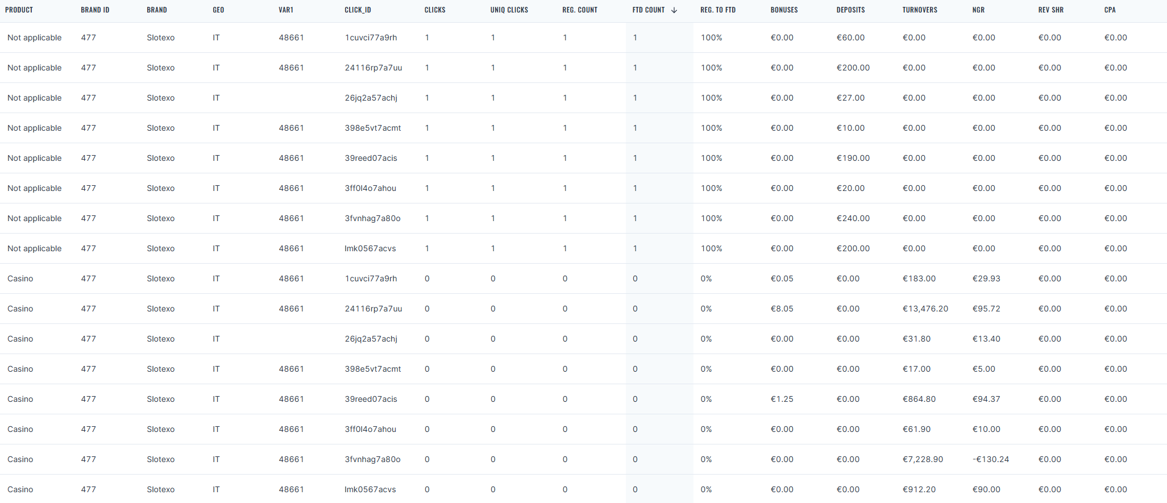Select the €27.00 deposit value

click(x=850, y=98)
